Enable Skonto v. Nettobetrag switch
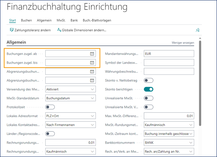The image size is (217, 157). (149, 80)
